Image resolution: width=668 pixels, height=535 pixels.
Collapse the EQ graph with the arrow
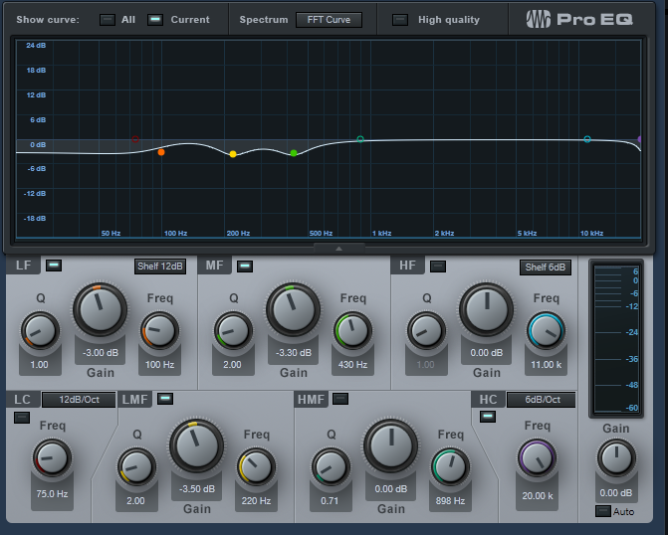point(339,249)
